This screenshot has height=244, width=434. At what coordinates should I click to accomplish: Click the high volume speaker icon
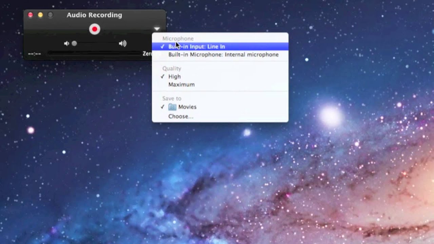coord(123,43)
